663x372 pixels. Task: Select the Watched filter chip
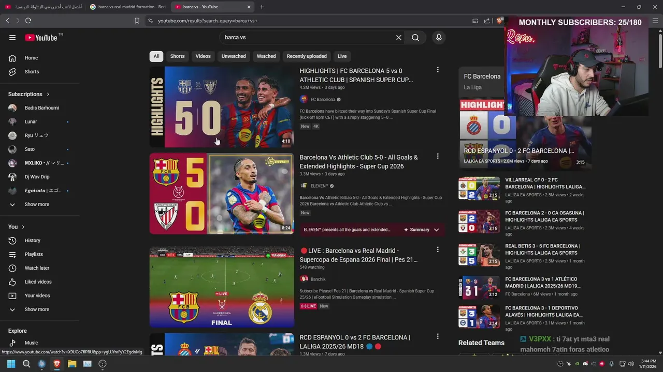click(x=266, y=56)
